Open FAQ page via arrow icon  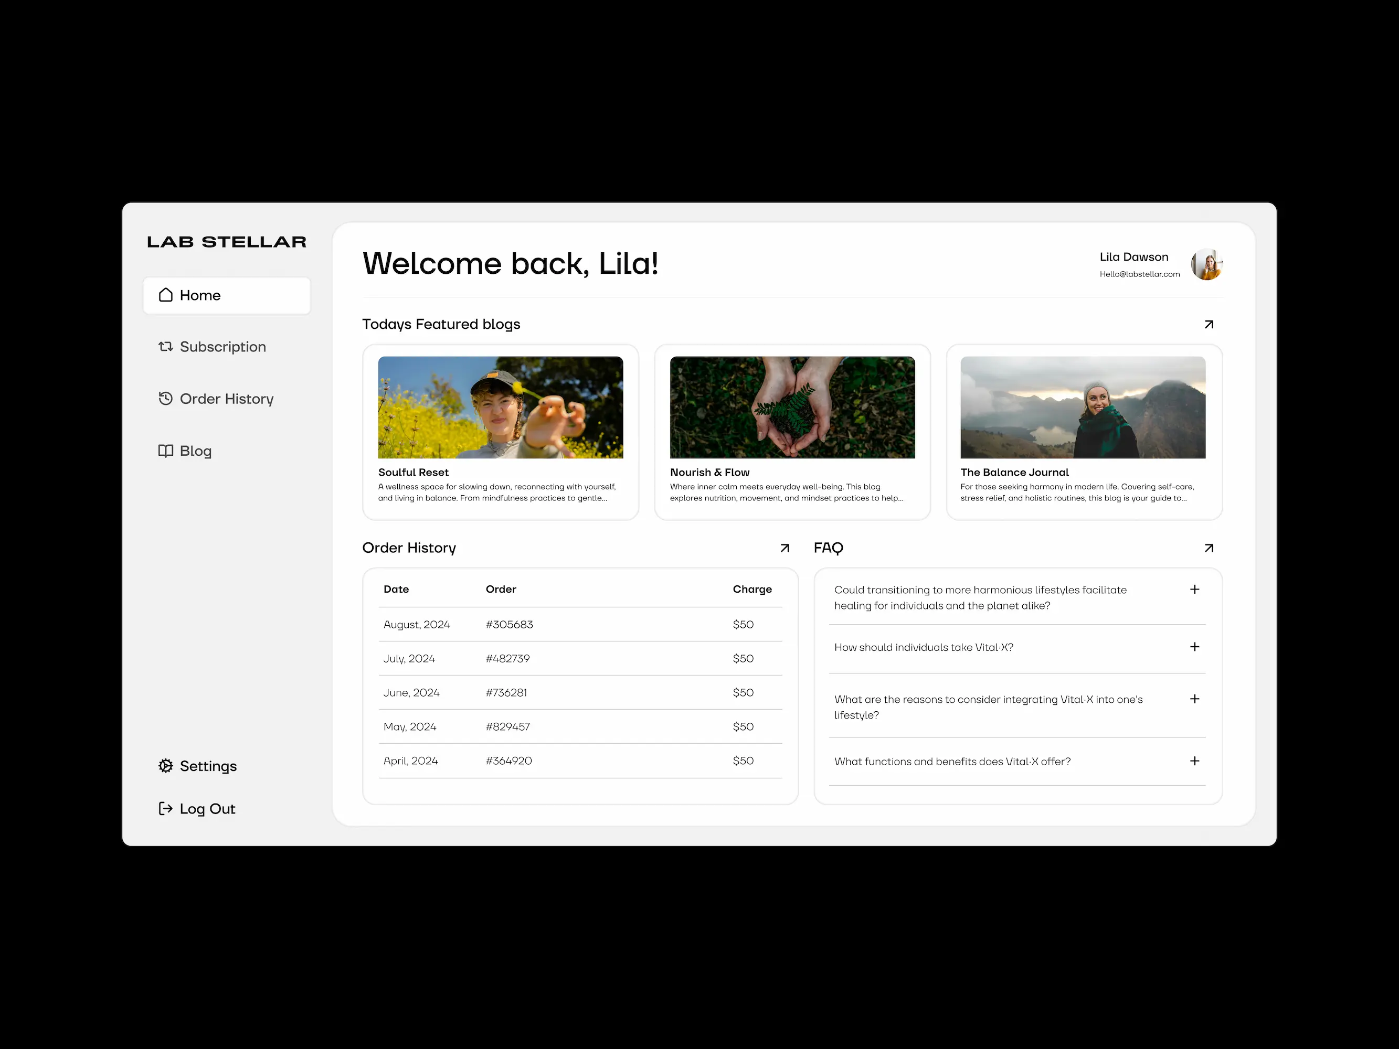(1209, 548)
